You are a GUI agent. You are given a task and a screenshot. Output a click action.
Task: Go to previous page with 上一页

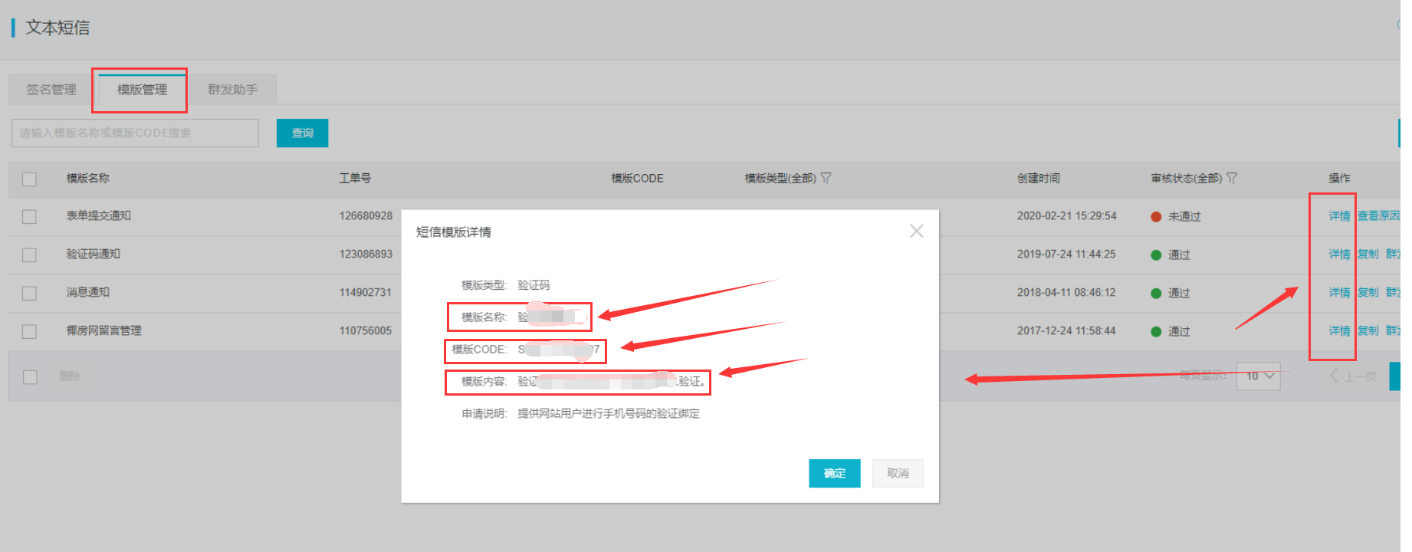click(1354, 376)
